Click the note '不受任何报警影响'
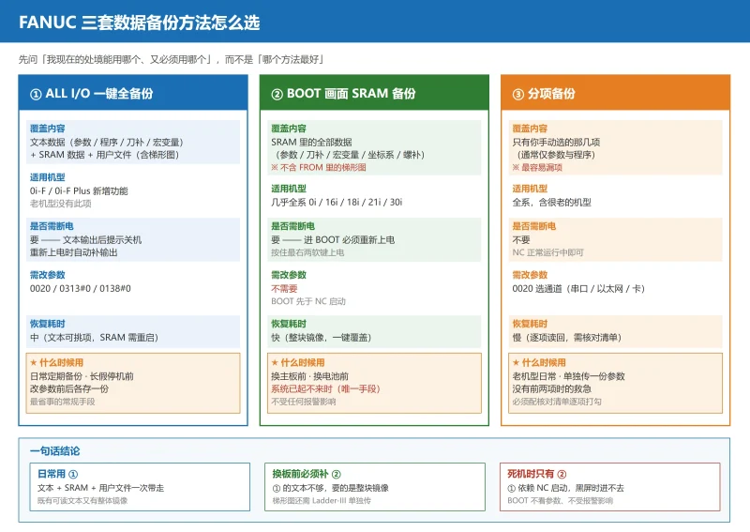The width and height of the screenshot is (750, 532). pos(303,402)
